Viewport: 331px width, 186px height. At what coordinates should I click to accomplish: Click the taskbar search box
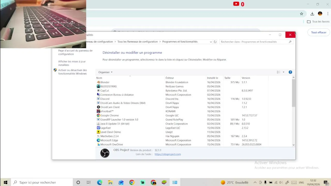pyautogui.click(x=42, y=182)
